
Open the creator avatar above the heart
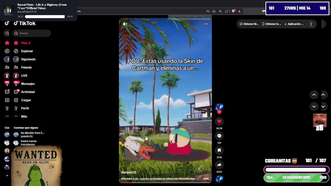tap(219, 107)
